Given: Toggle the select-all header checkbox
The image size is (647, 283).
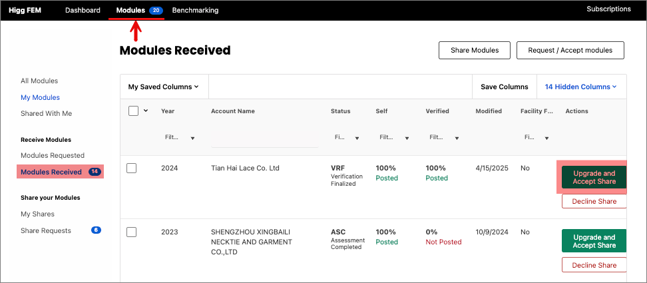Looking at the screenshot, I should (x=133, y=111).
